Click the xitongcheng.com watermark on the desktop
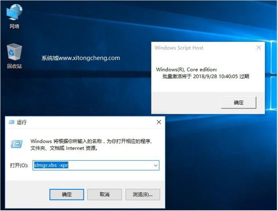Viewport: 278px width, 211px height. 80,58
